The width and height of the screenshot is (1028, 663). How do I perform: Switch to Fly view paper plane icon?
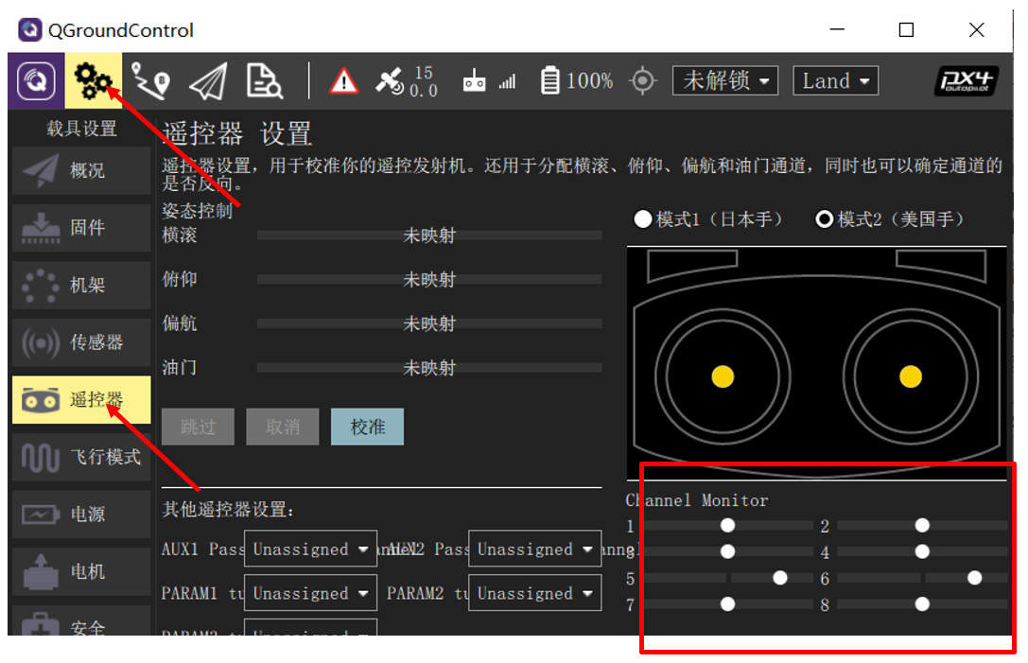[208, 82]
